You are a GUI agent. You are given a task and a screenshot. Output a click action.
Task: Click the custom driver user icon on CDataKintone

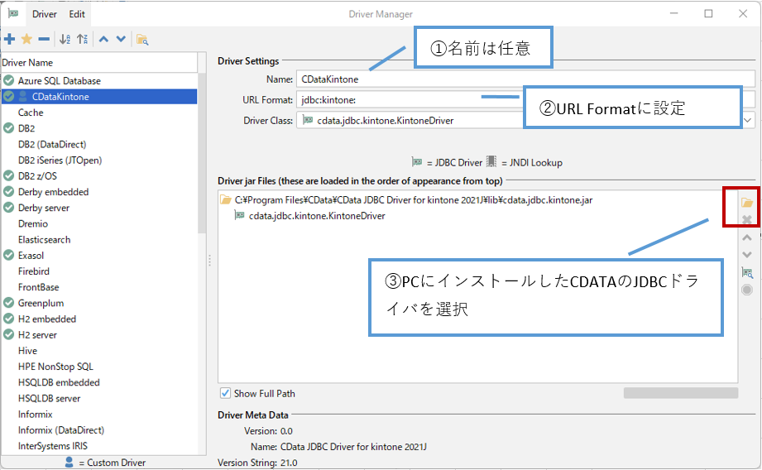coord(22,96)
